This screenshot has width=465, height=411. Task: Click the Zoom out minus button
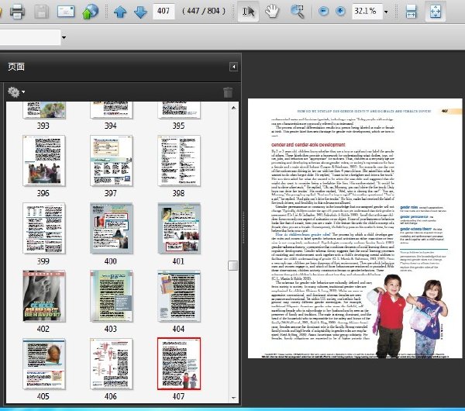click(323, 12)
